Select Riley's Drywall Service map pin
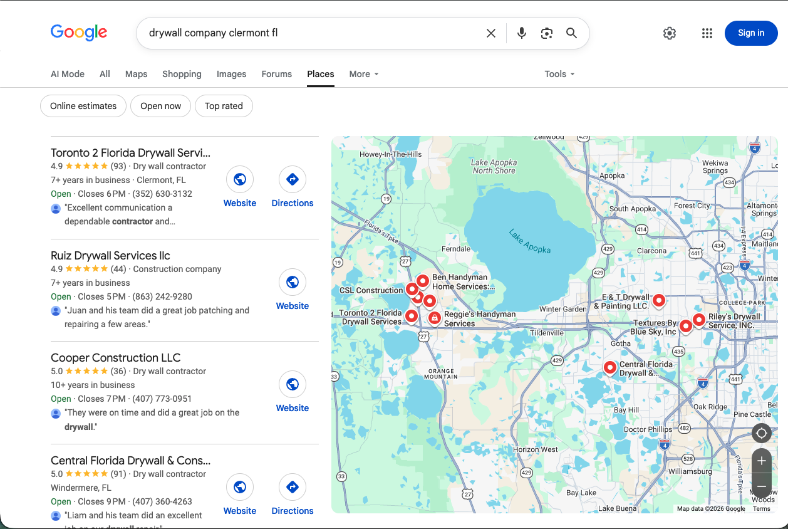This screenshot has width=788, height=529. pos(699,320)
